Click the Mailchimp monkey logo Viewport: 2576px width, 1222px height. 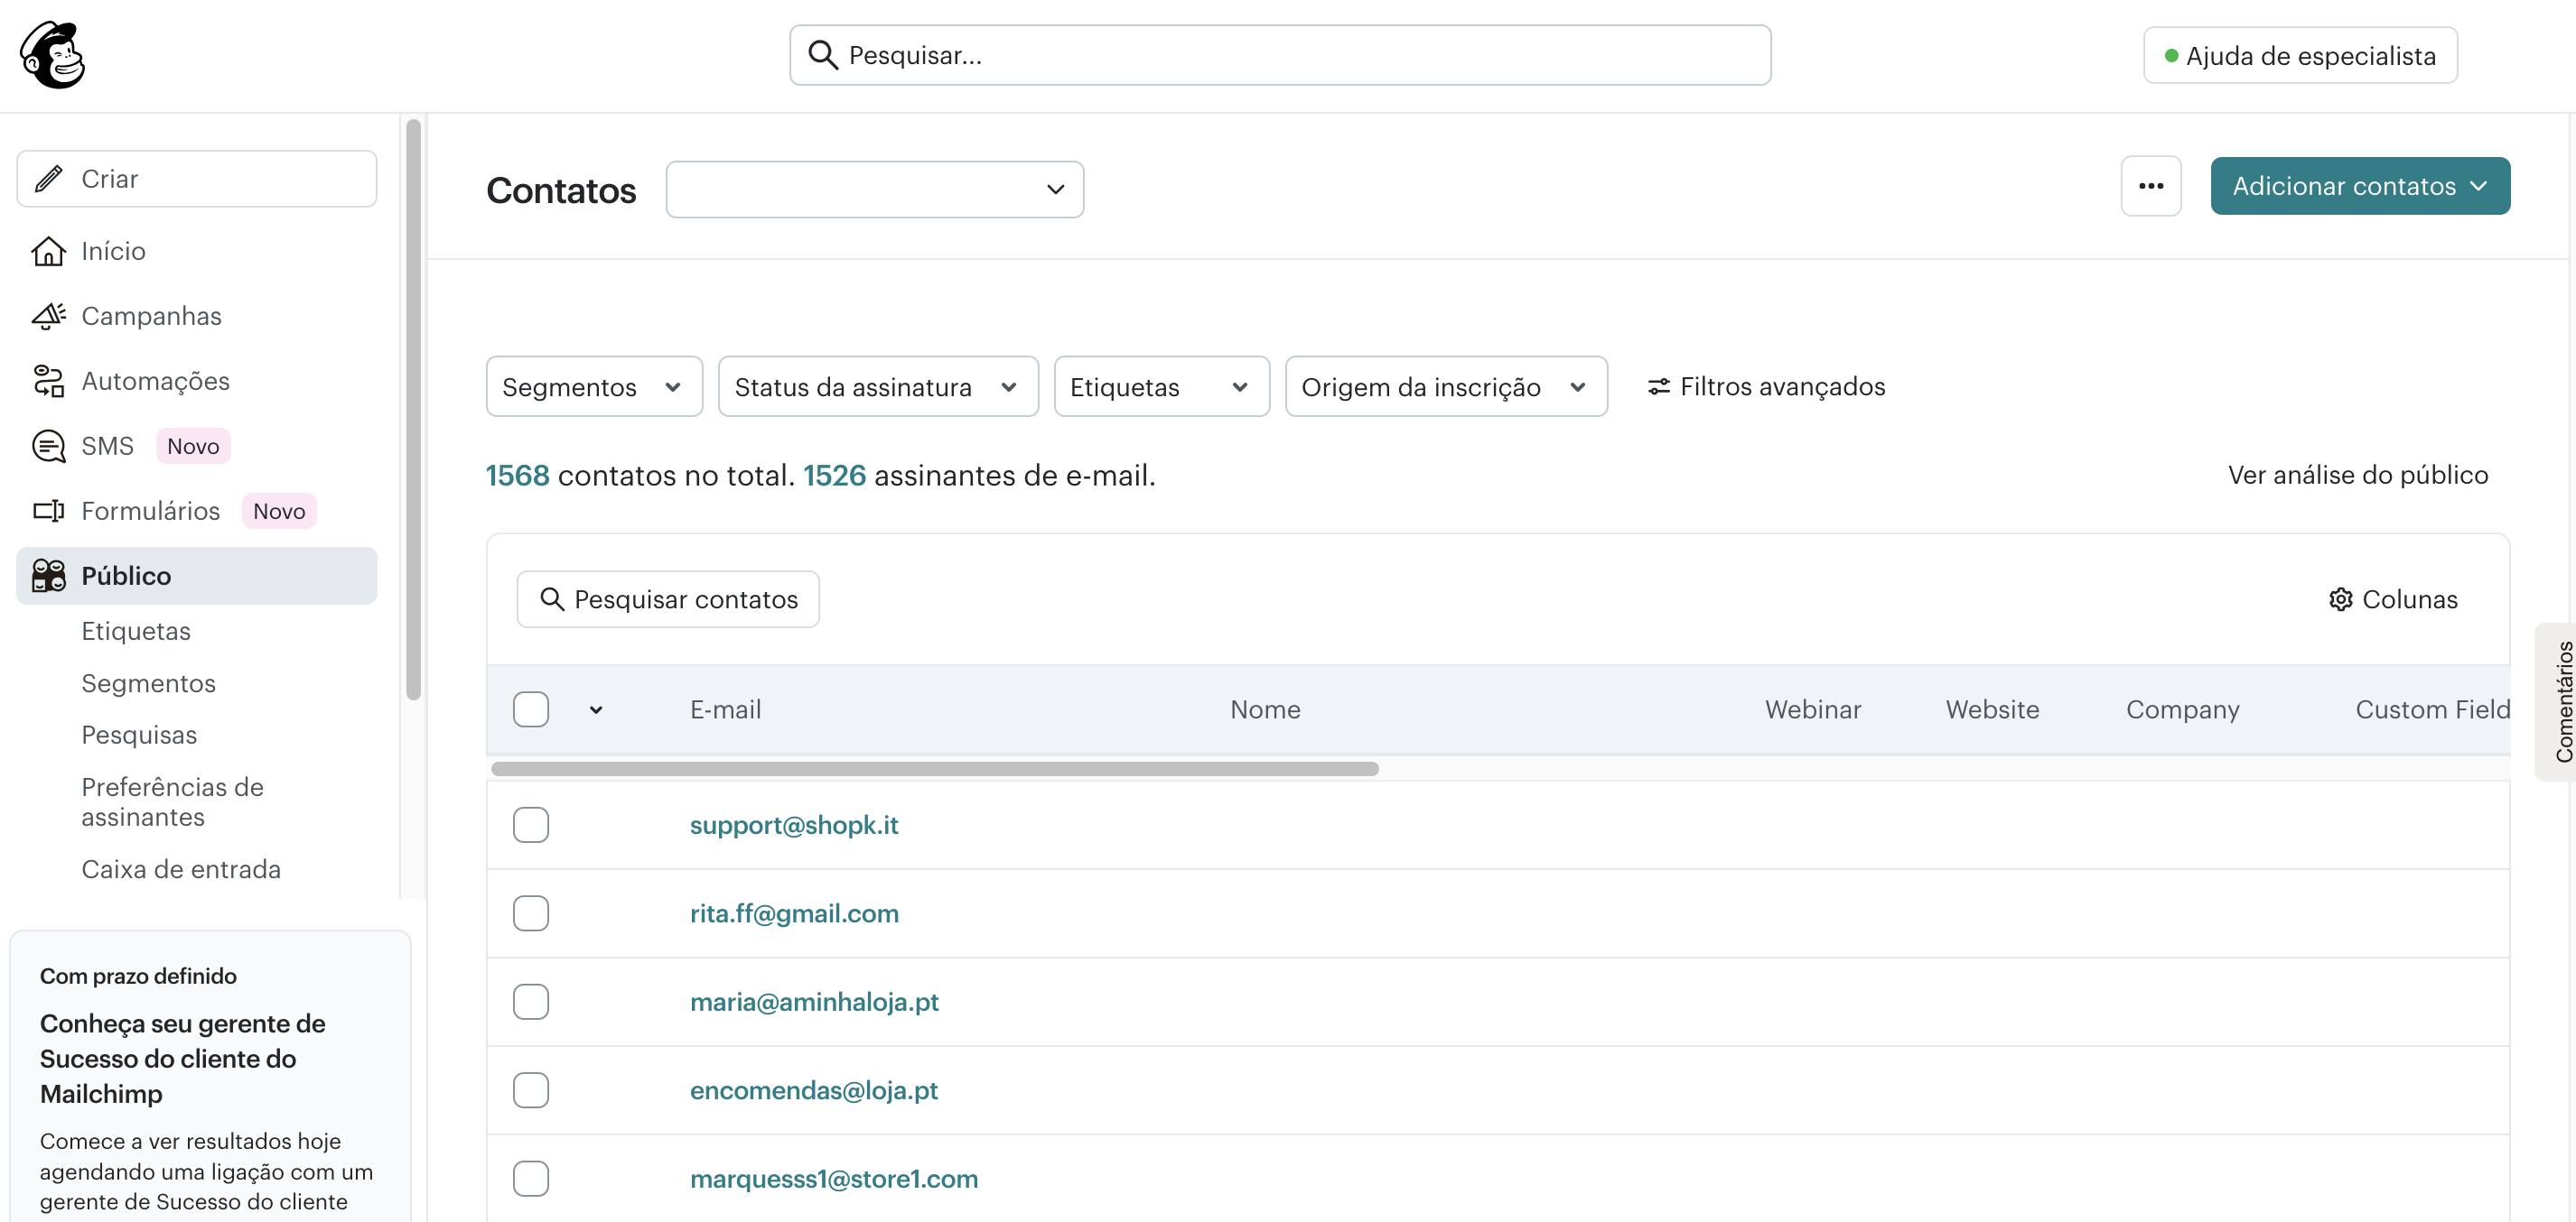pos(51,55)
